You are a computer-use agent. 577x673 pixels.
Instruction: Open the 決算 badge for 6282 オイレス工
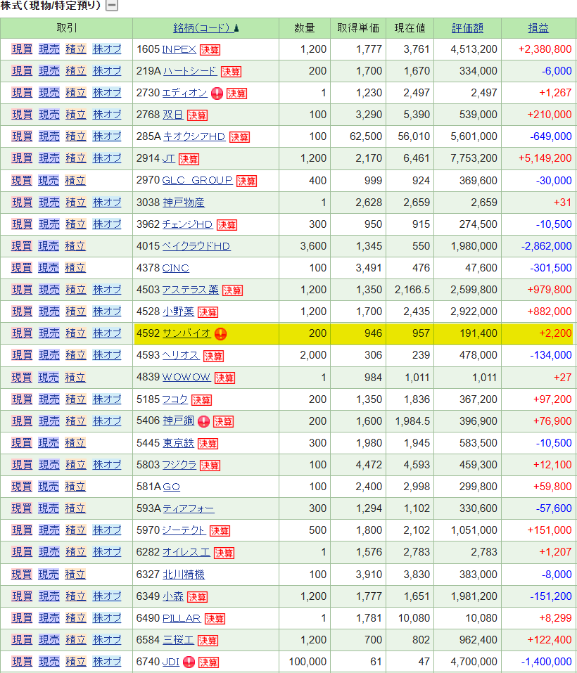pos(224,553)
